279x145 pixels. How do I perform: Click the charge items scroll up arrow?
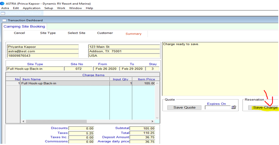pos(157,83)
